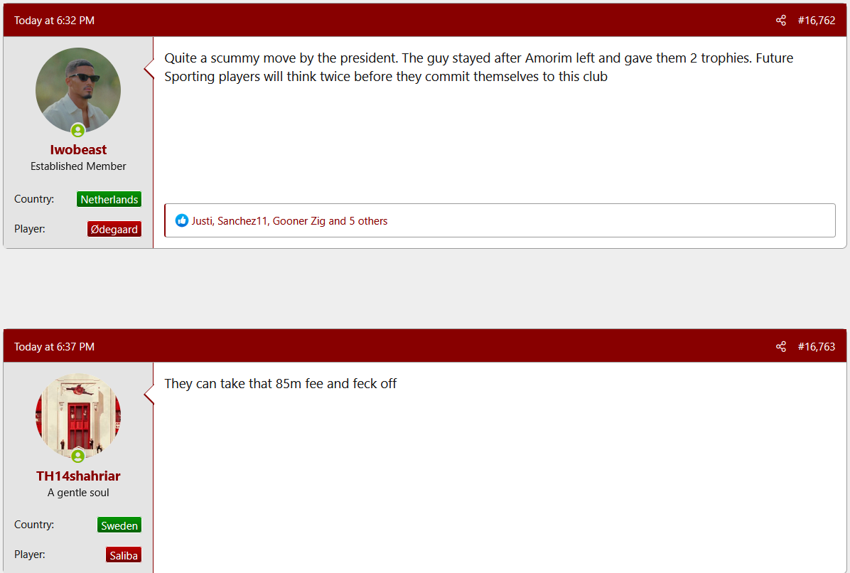This screenshot has width=850, height=573.
Task: Click the Saliba player badge
Action: tap(124, 555)
